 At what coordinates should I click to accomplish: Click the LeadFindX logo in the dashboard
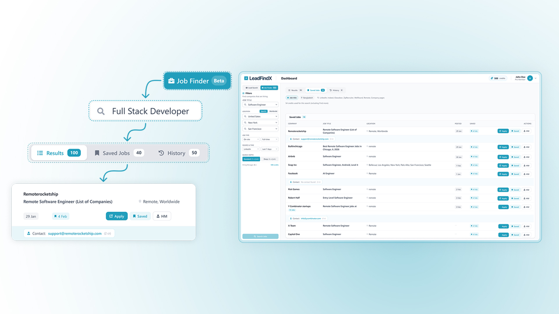point(258,78)
